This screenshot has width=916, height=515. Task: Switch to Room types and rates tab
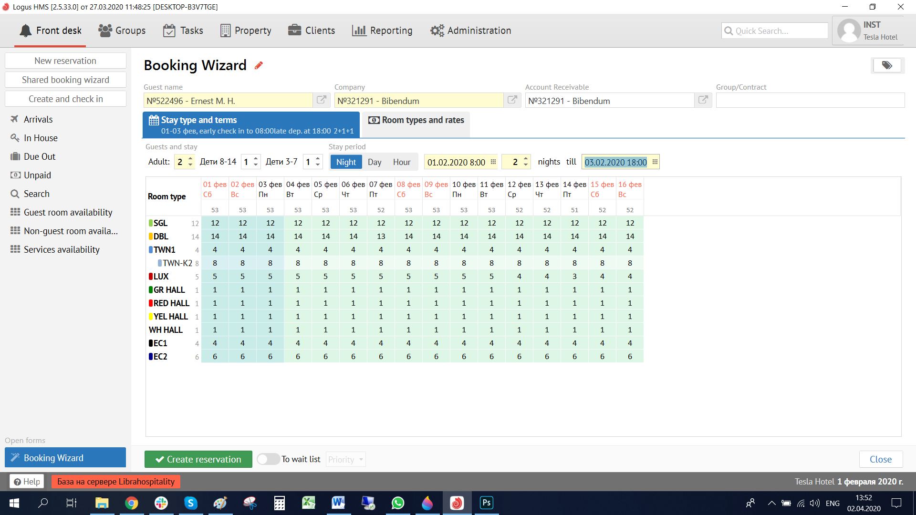tap(416, 120)
